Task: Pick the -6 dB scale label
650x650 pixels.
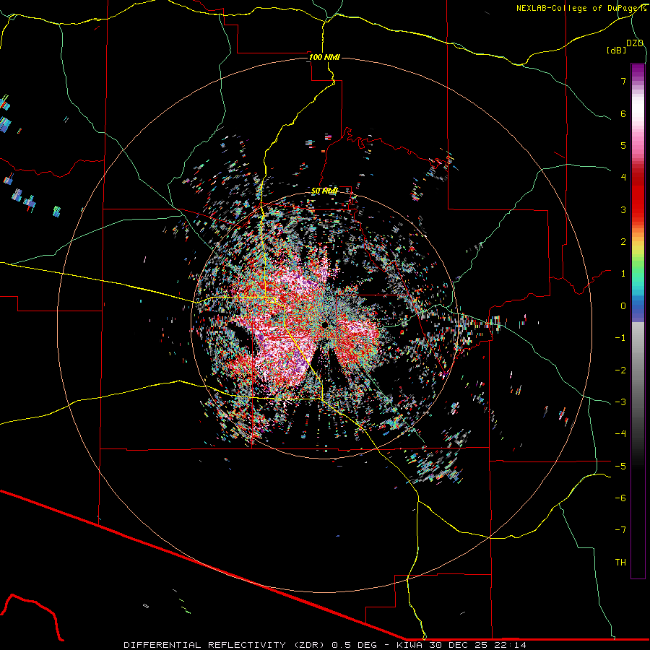Action: click(620, 498)
